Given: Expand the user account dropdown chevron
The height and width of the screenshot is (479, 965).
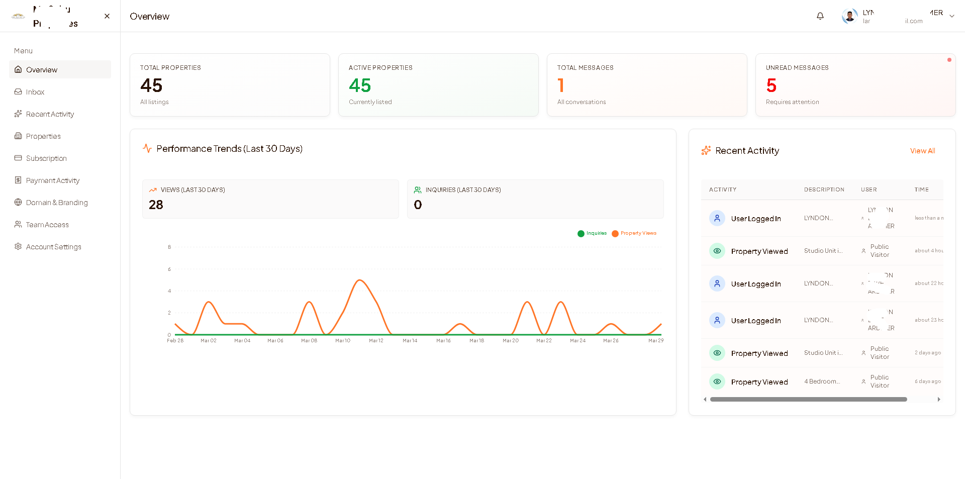Looking at the screenshot, I should coord(951,16).
